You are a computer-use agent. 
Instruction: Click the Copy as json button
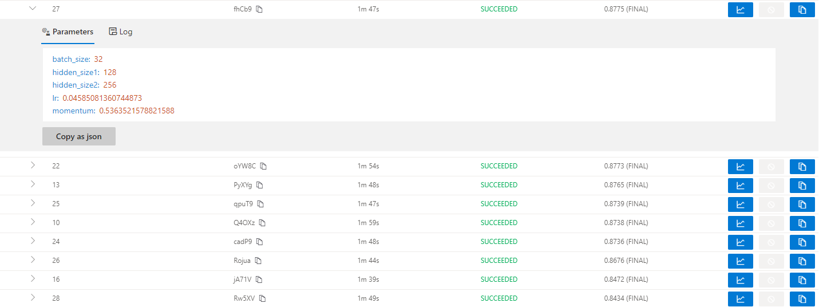tap(79, 136)
